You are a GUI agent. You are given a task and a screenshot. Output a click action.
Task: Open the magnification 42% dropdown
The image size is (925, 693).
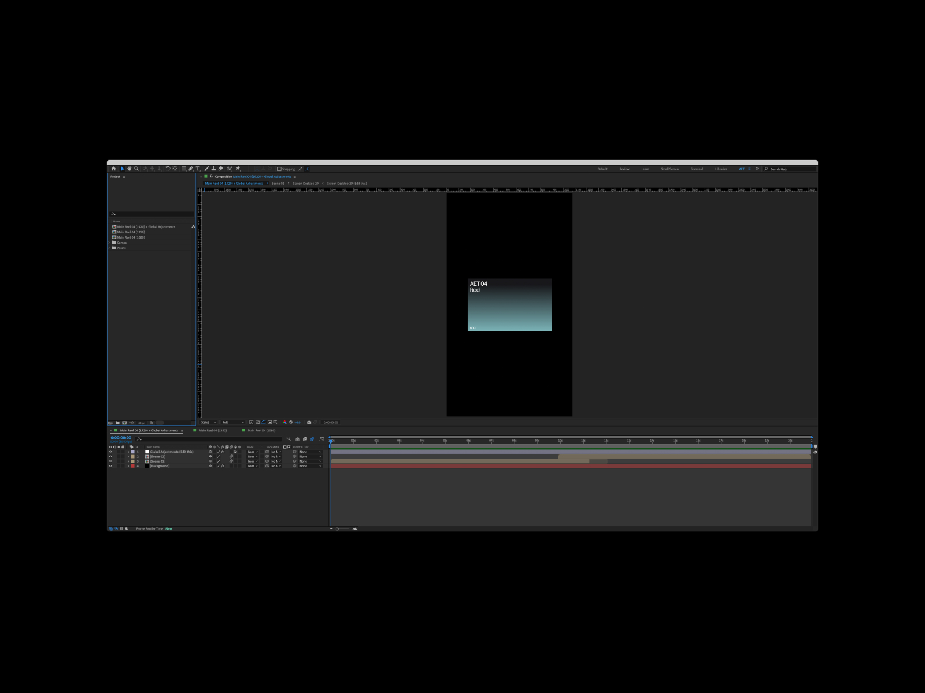[x=209, y=422]
